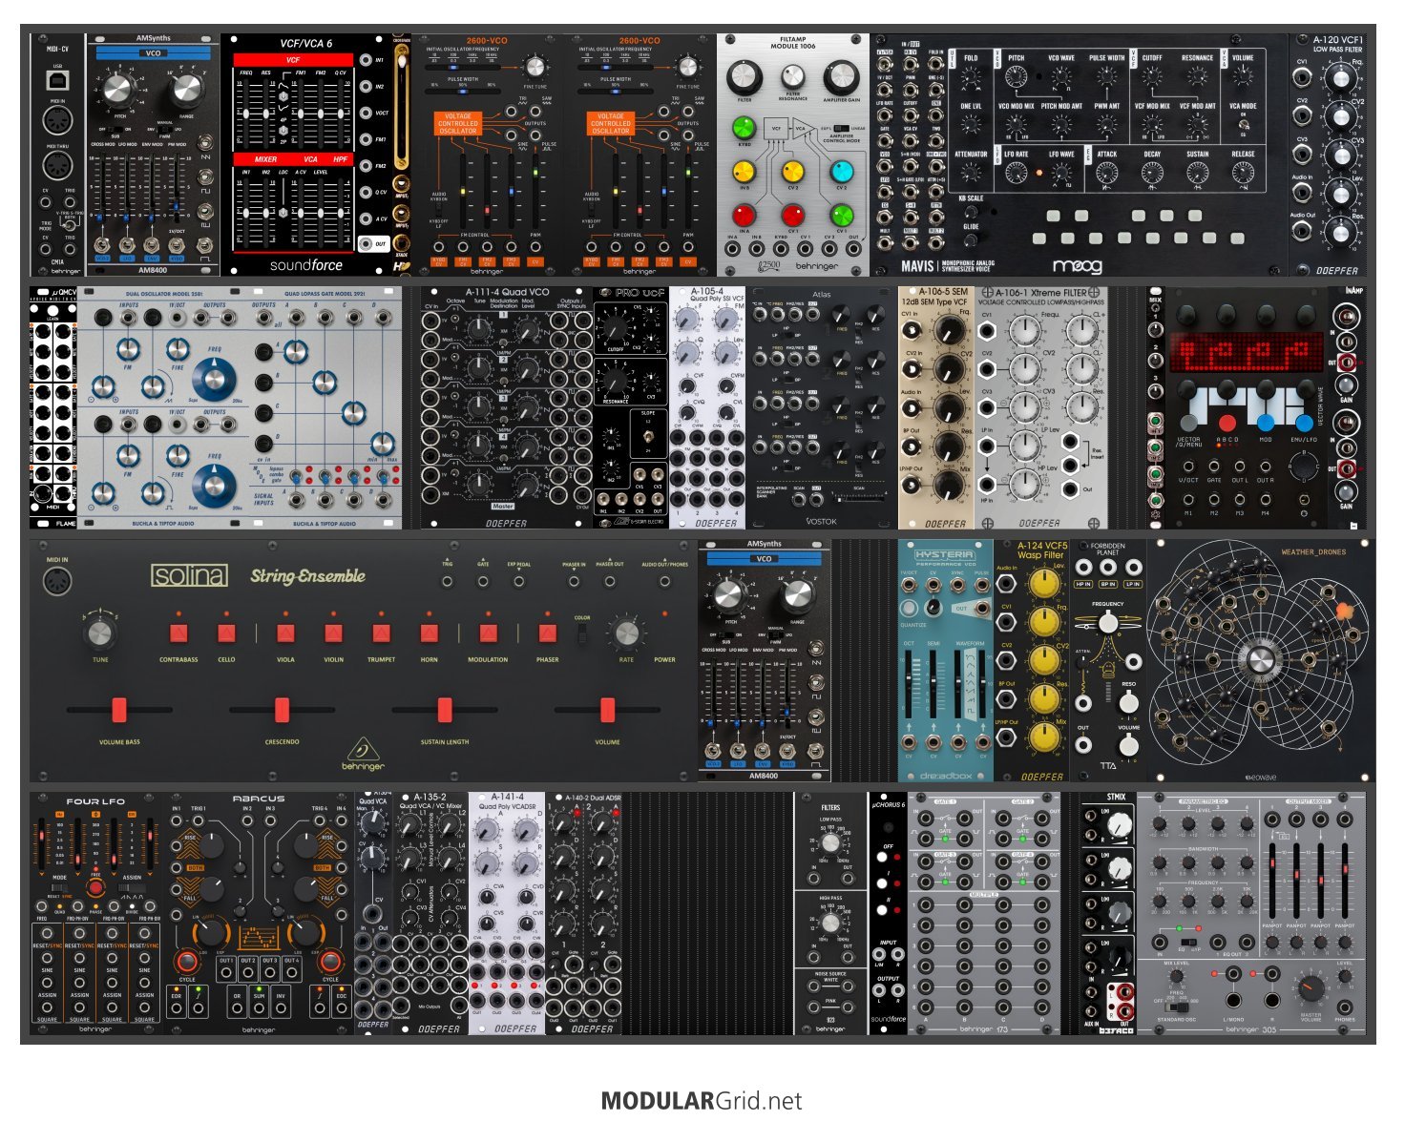Click the Frequency knob on Forbidden Planet
Screen dimensions: 1405x1121
[x=1107, y=623]
